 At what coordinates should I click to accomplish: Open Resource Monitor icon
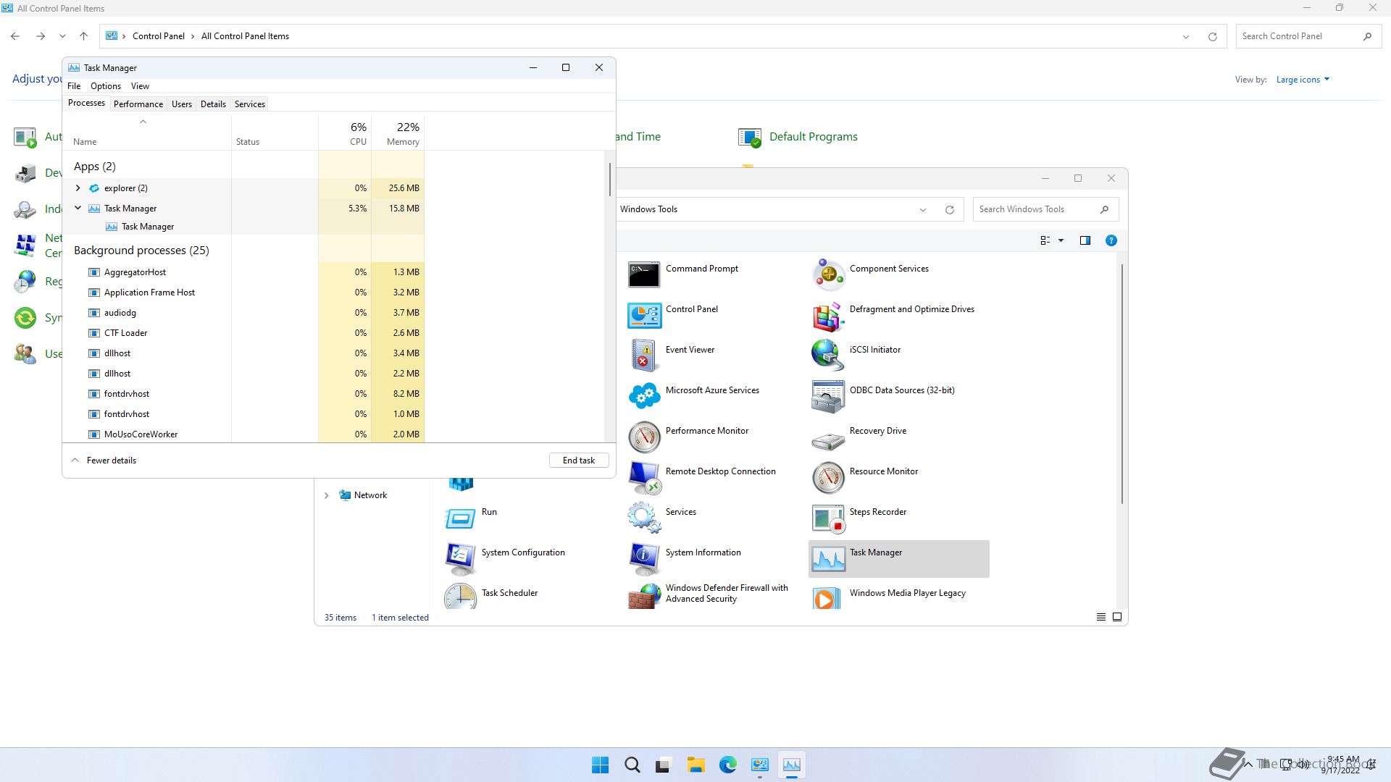pyautogui.click(x=828, y=477)
